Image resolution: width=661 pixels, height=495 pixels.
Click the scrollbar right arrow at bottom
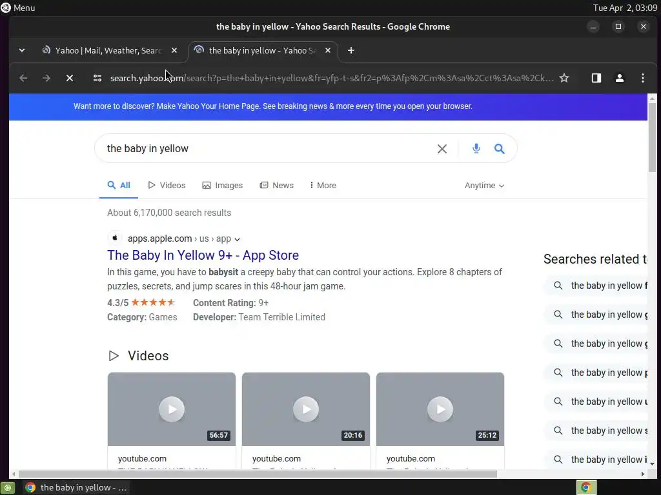[642, 474]
